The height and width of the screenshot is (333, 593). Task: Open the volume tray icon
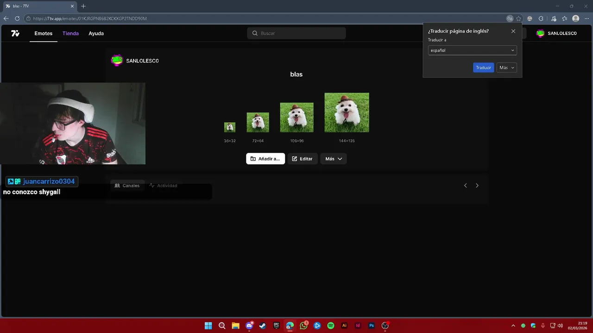pos(560,326)
